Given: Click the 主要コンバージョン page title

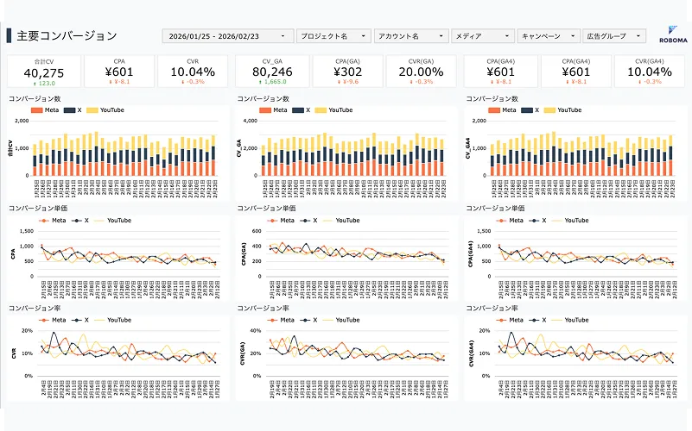Looking at the screenshot, I should [67, 36].
